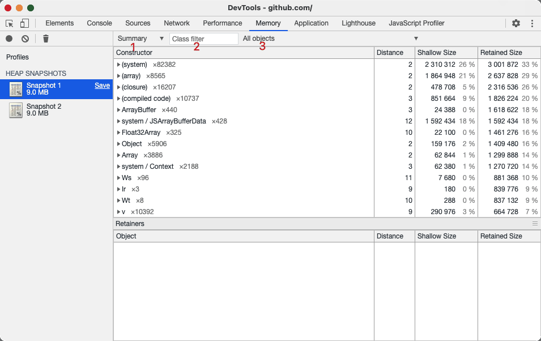Click shallow size value 2 310 312

440,65
